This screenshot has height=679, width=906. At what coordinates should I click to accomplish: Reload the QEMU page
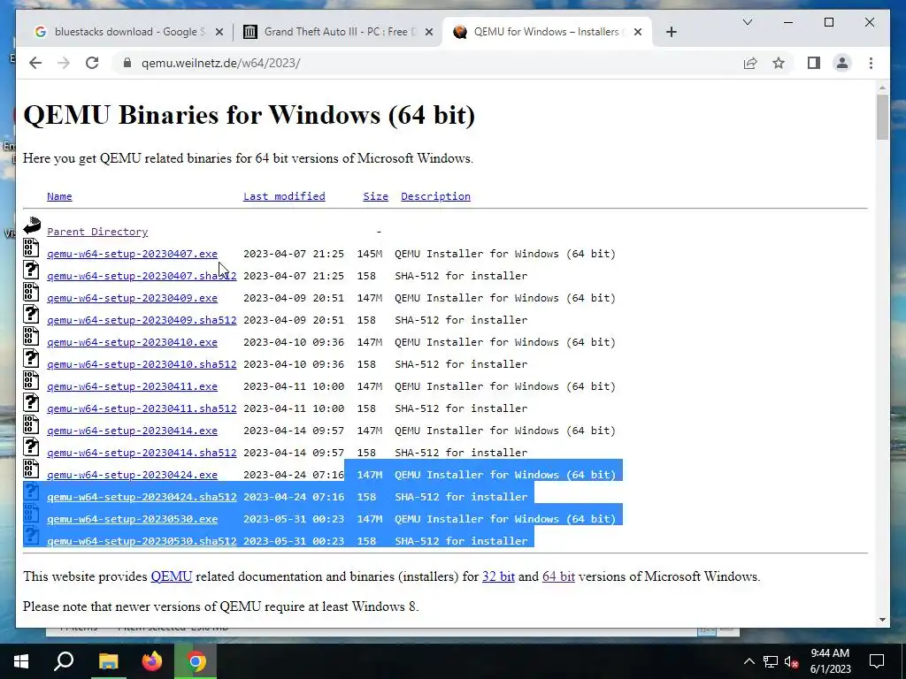tap(92, 63)
